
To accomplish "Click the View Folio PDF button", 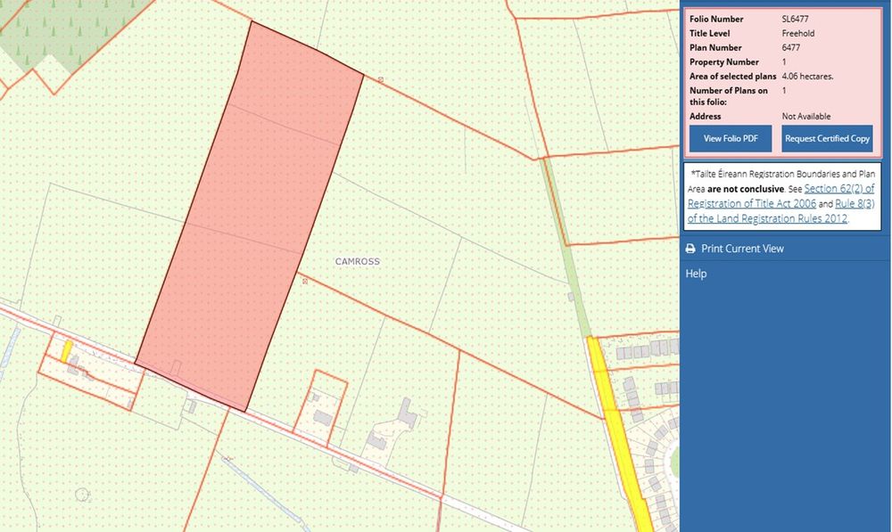I will (x=730, y=139).
